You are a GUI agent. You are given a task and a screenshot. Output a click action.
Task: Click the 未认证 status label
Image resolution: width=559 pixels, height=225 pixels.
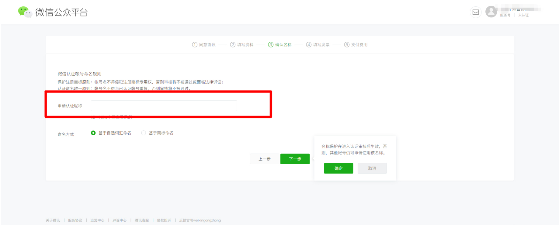tap(523, 15)
